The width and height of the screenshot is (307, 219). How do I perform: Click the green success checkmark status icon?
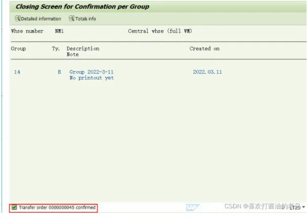click(x=14, y=207)
